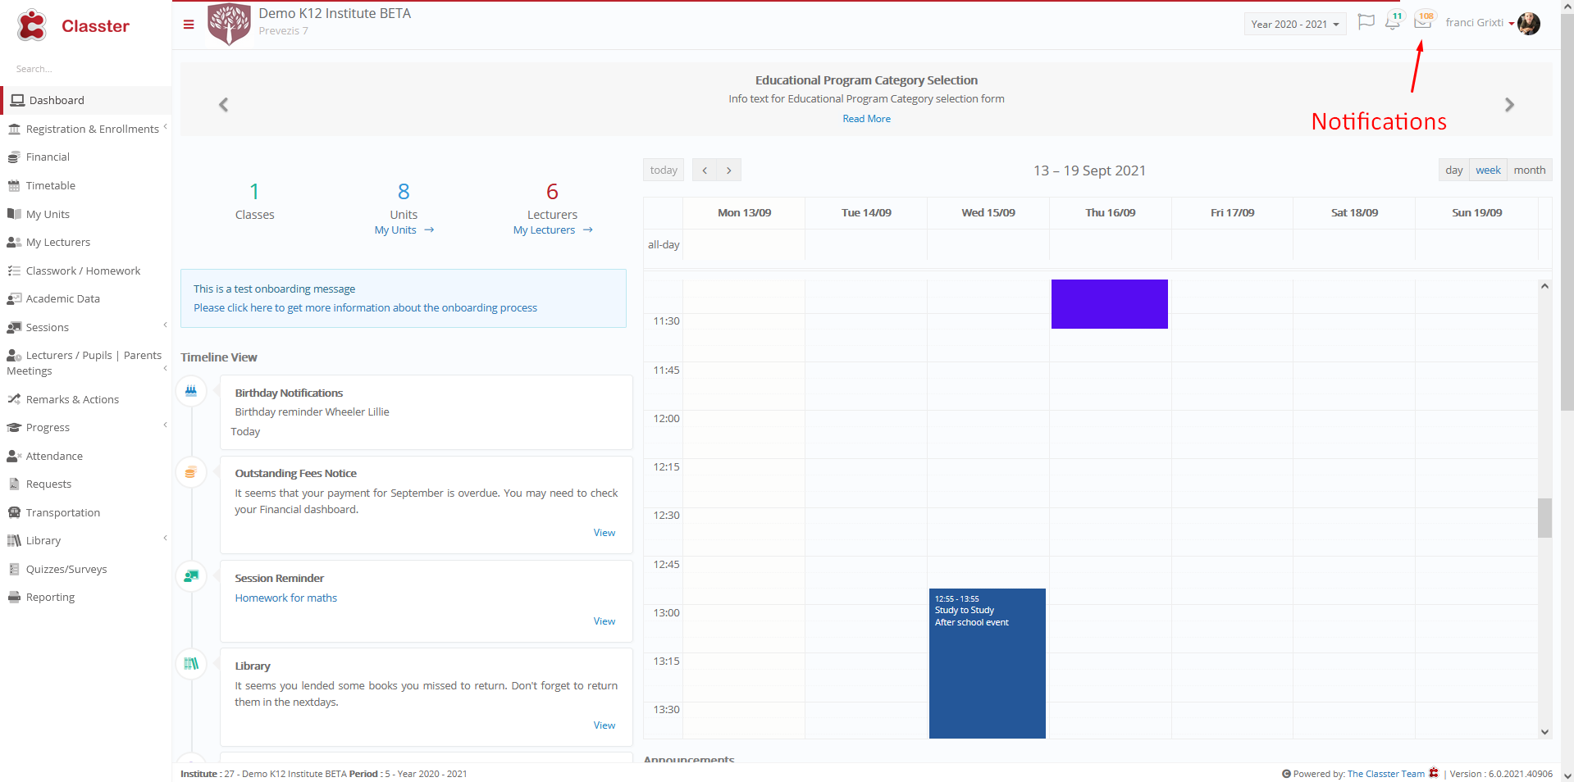Screen dimensions: 1574x782
Task: Click the Academic Data icon
Action: [x=14, y=299]
